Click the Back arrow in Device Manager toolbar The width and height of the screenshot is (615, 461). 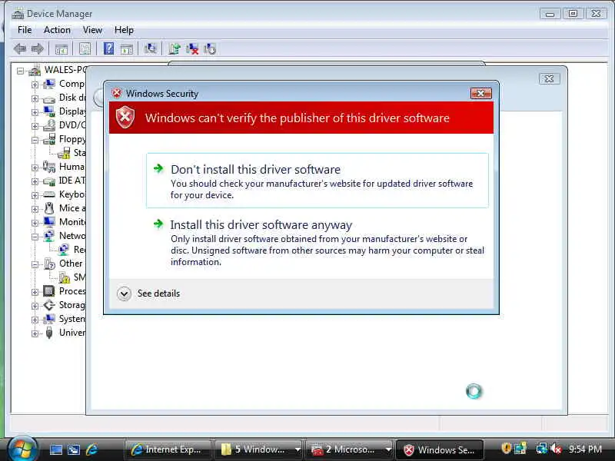click(x=20, y=49)
